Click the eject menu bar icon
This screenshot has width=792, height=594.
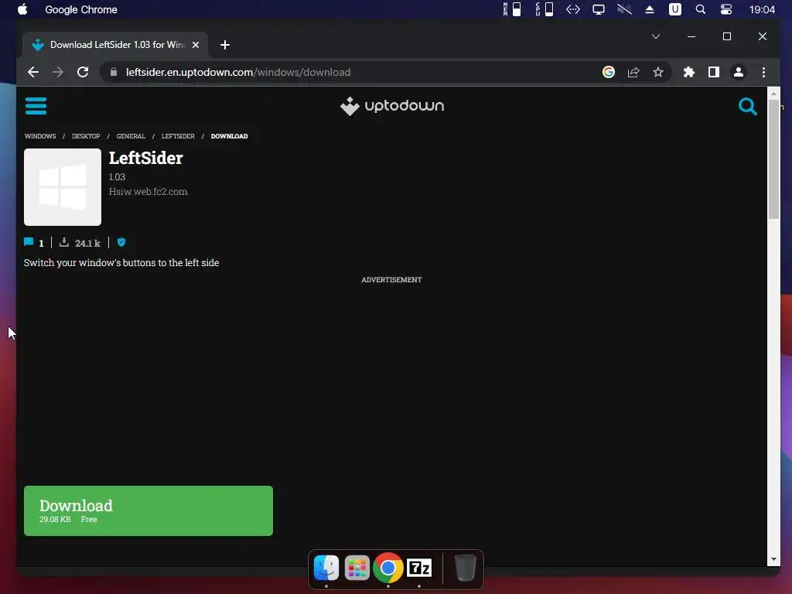[650, 9]
